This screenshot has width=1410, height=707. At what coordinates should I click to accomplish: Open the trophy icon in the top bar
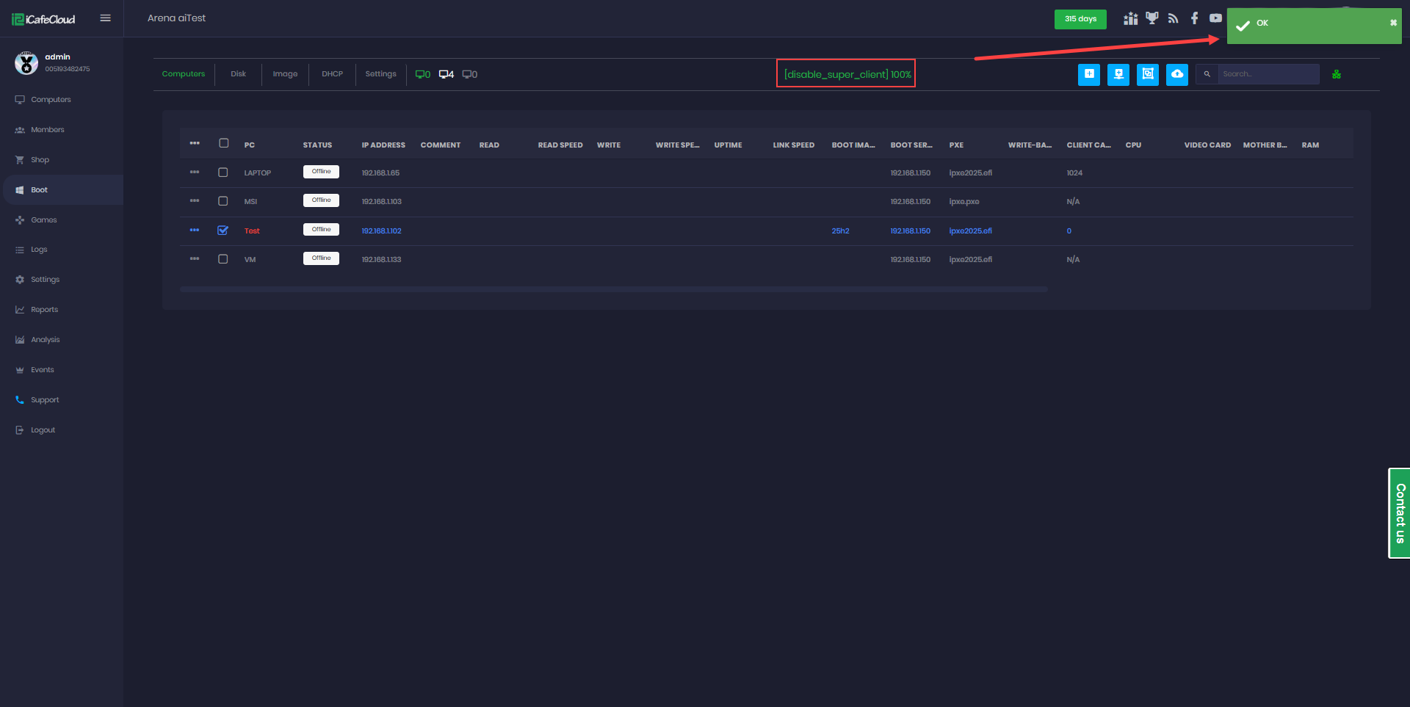pos(1151,18)
